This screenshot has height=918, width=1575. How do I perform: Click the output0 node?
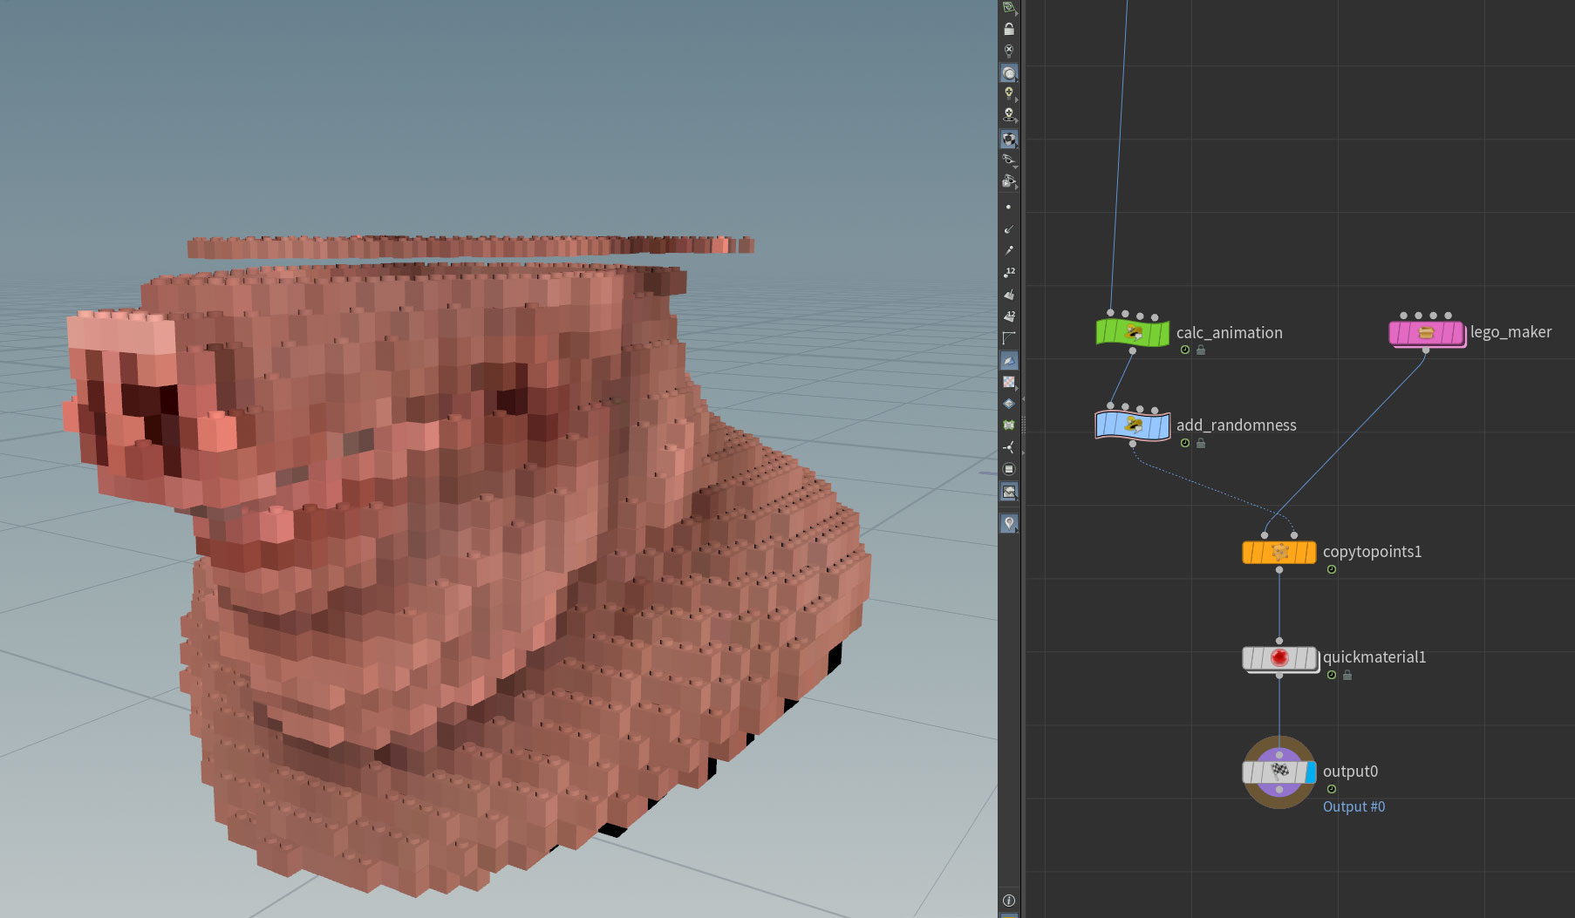1279,772
